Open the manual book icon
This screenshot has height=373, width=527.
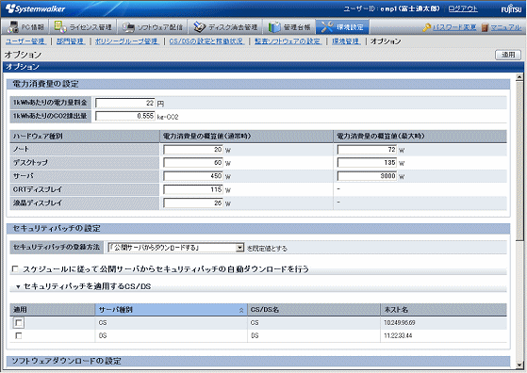click(x=485, y=27)
